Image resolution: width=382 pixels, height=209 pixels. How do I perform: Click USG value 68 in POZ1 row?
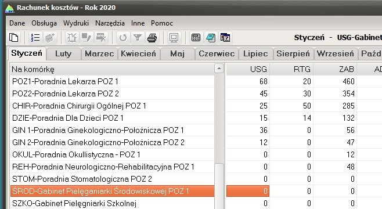264,81
